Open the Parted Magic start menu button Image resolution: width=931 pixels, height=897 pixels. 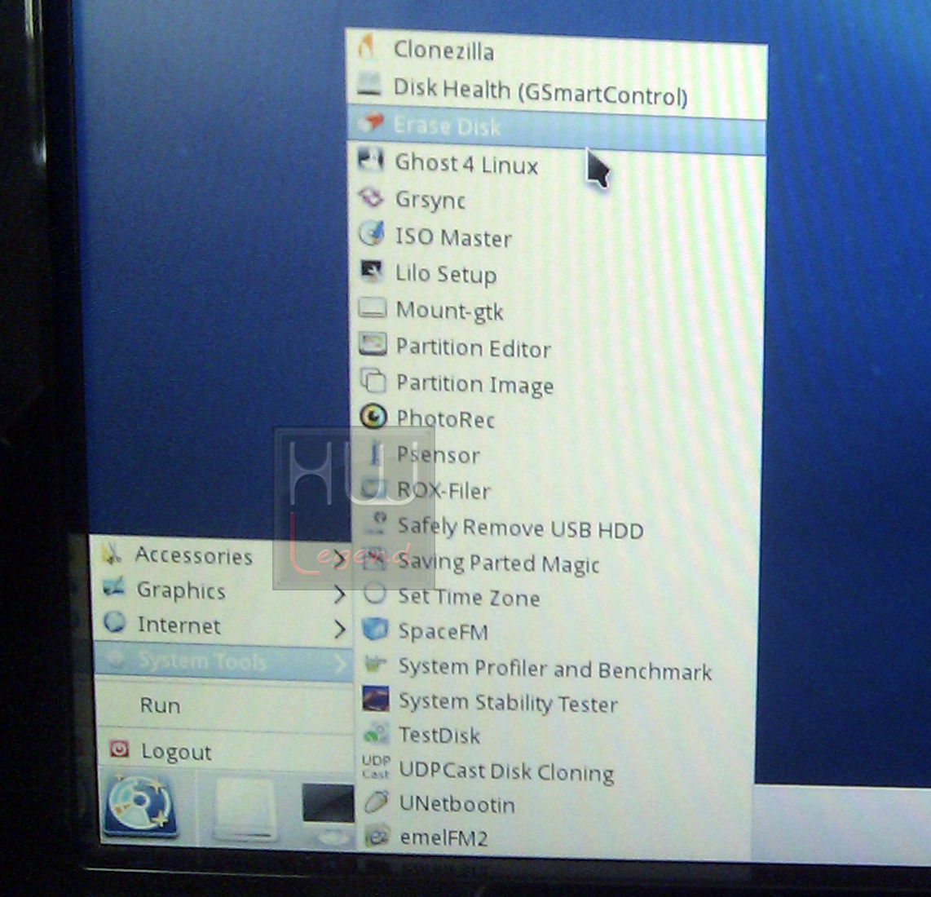point(141,807)
